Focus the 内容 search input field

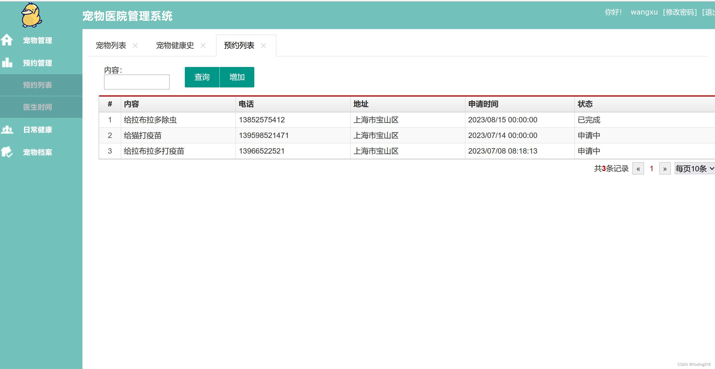(x=137, y=82)
